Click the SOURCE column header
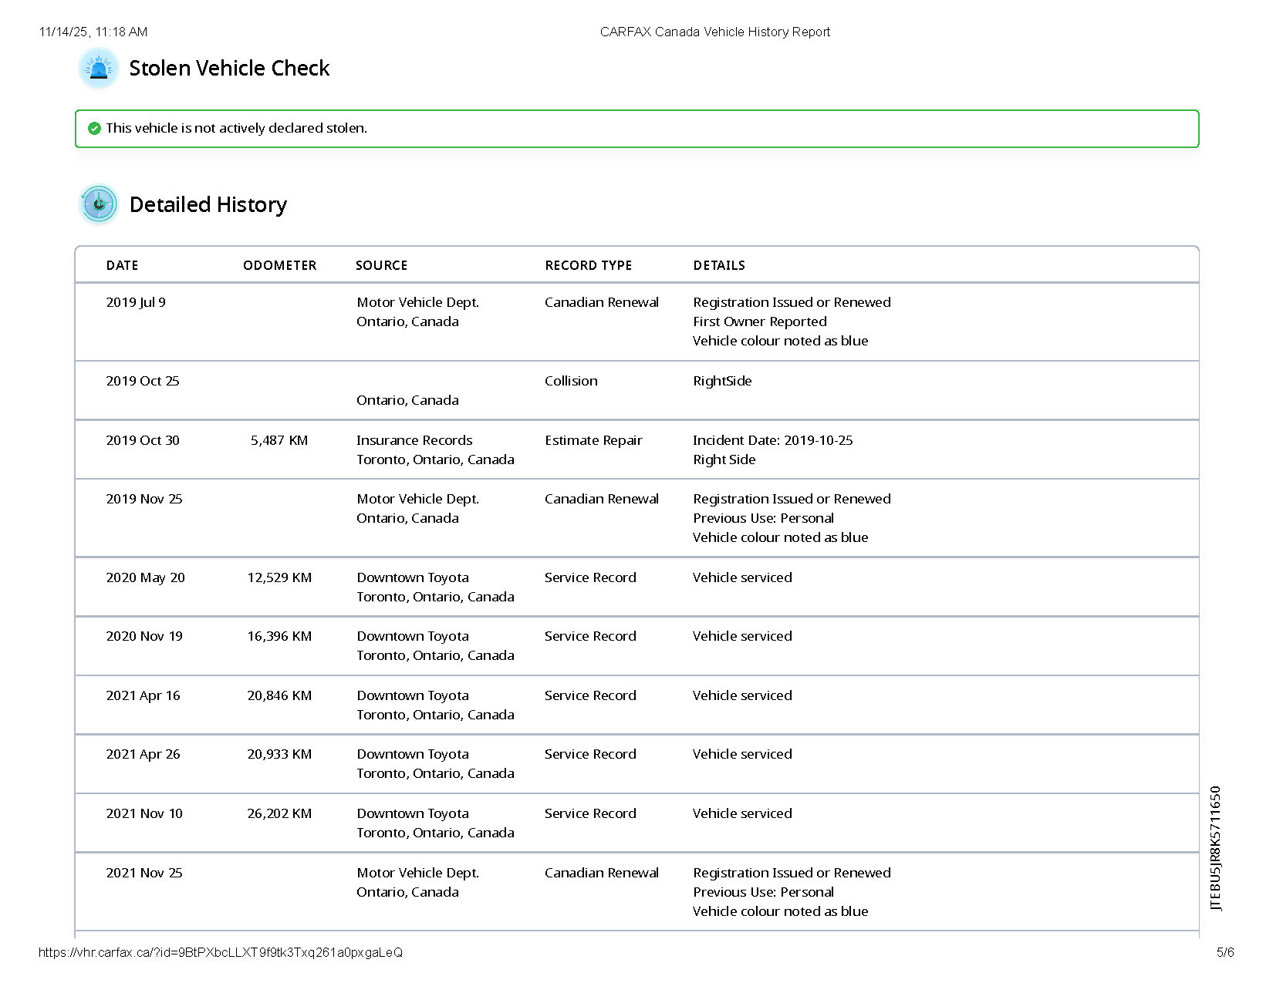The height and width of the screenshot is (983, 1273). click(381, 265)
